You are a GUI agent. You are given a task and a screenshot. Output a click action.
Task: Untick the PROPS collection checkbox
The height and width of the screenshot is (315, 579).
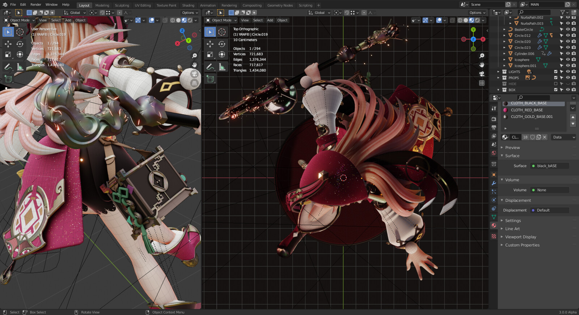click(556, 78)
